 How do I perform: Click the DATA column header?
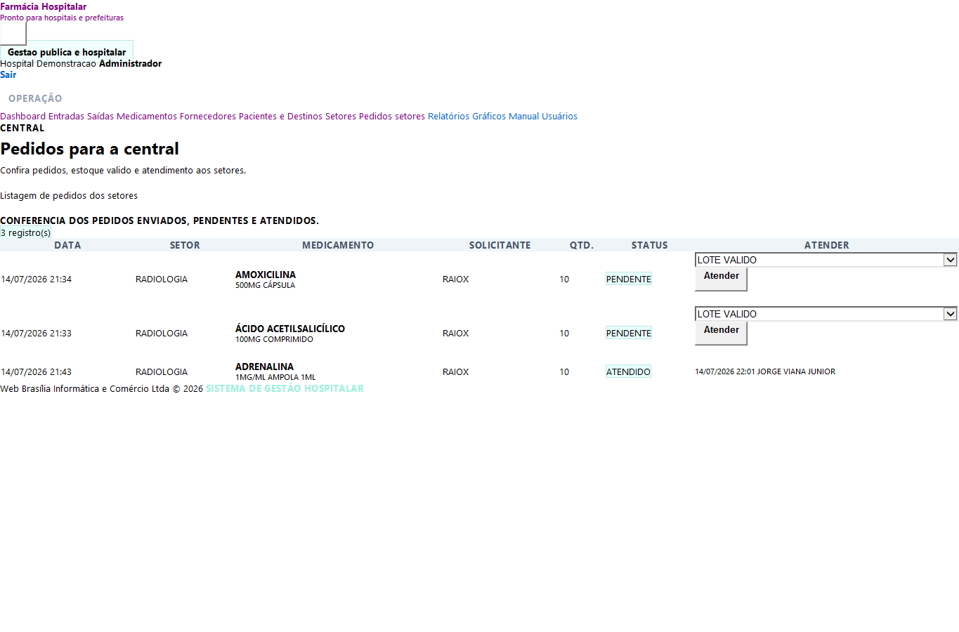67,245
